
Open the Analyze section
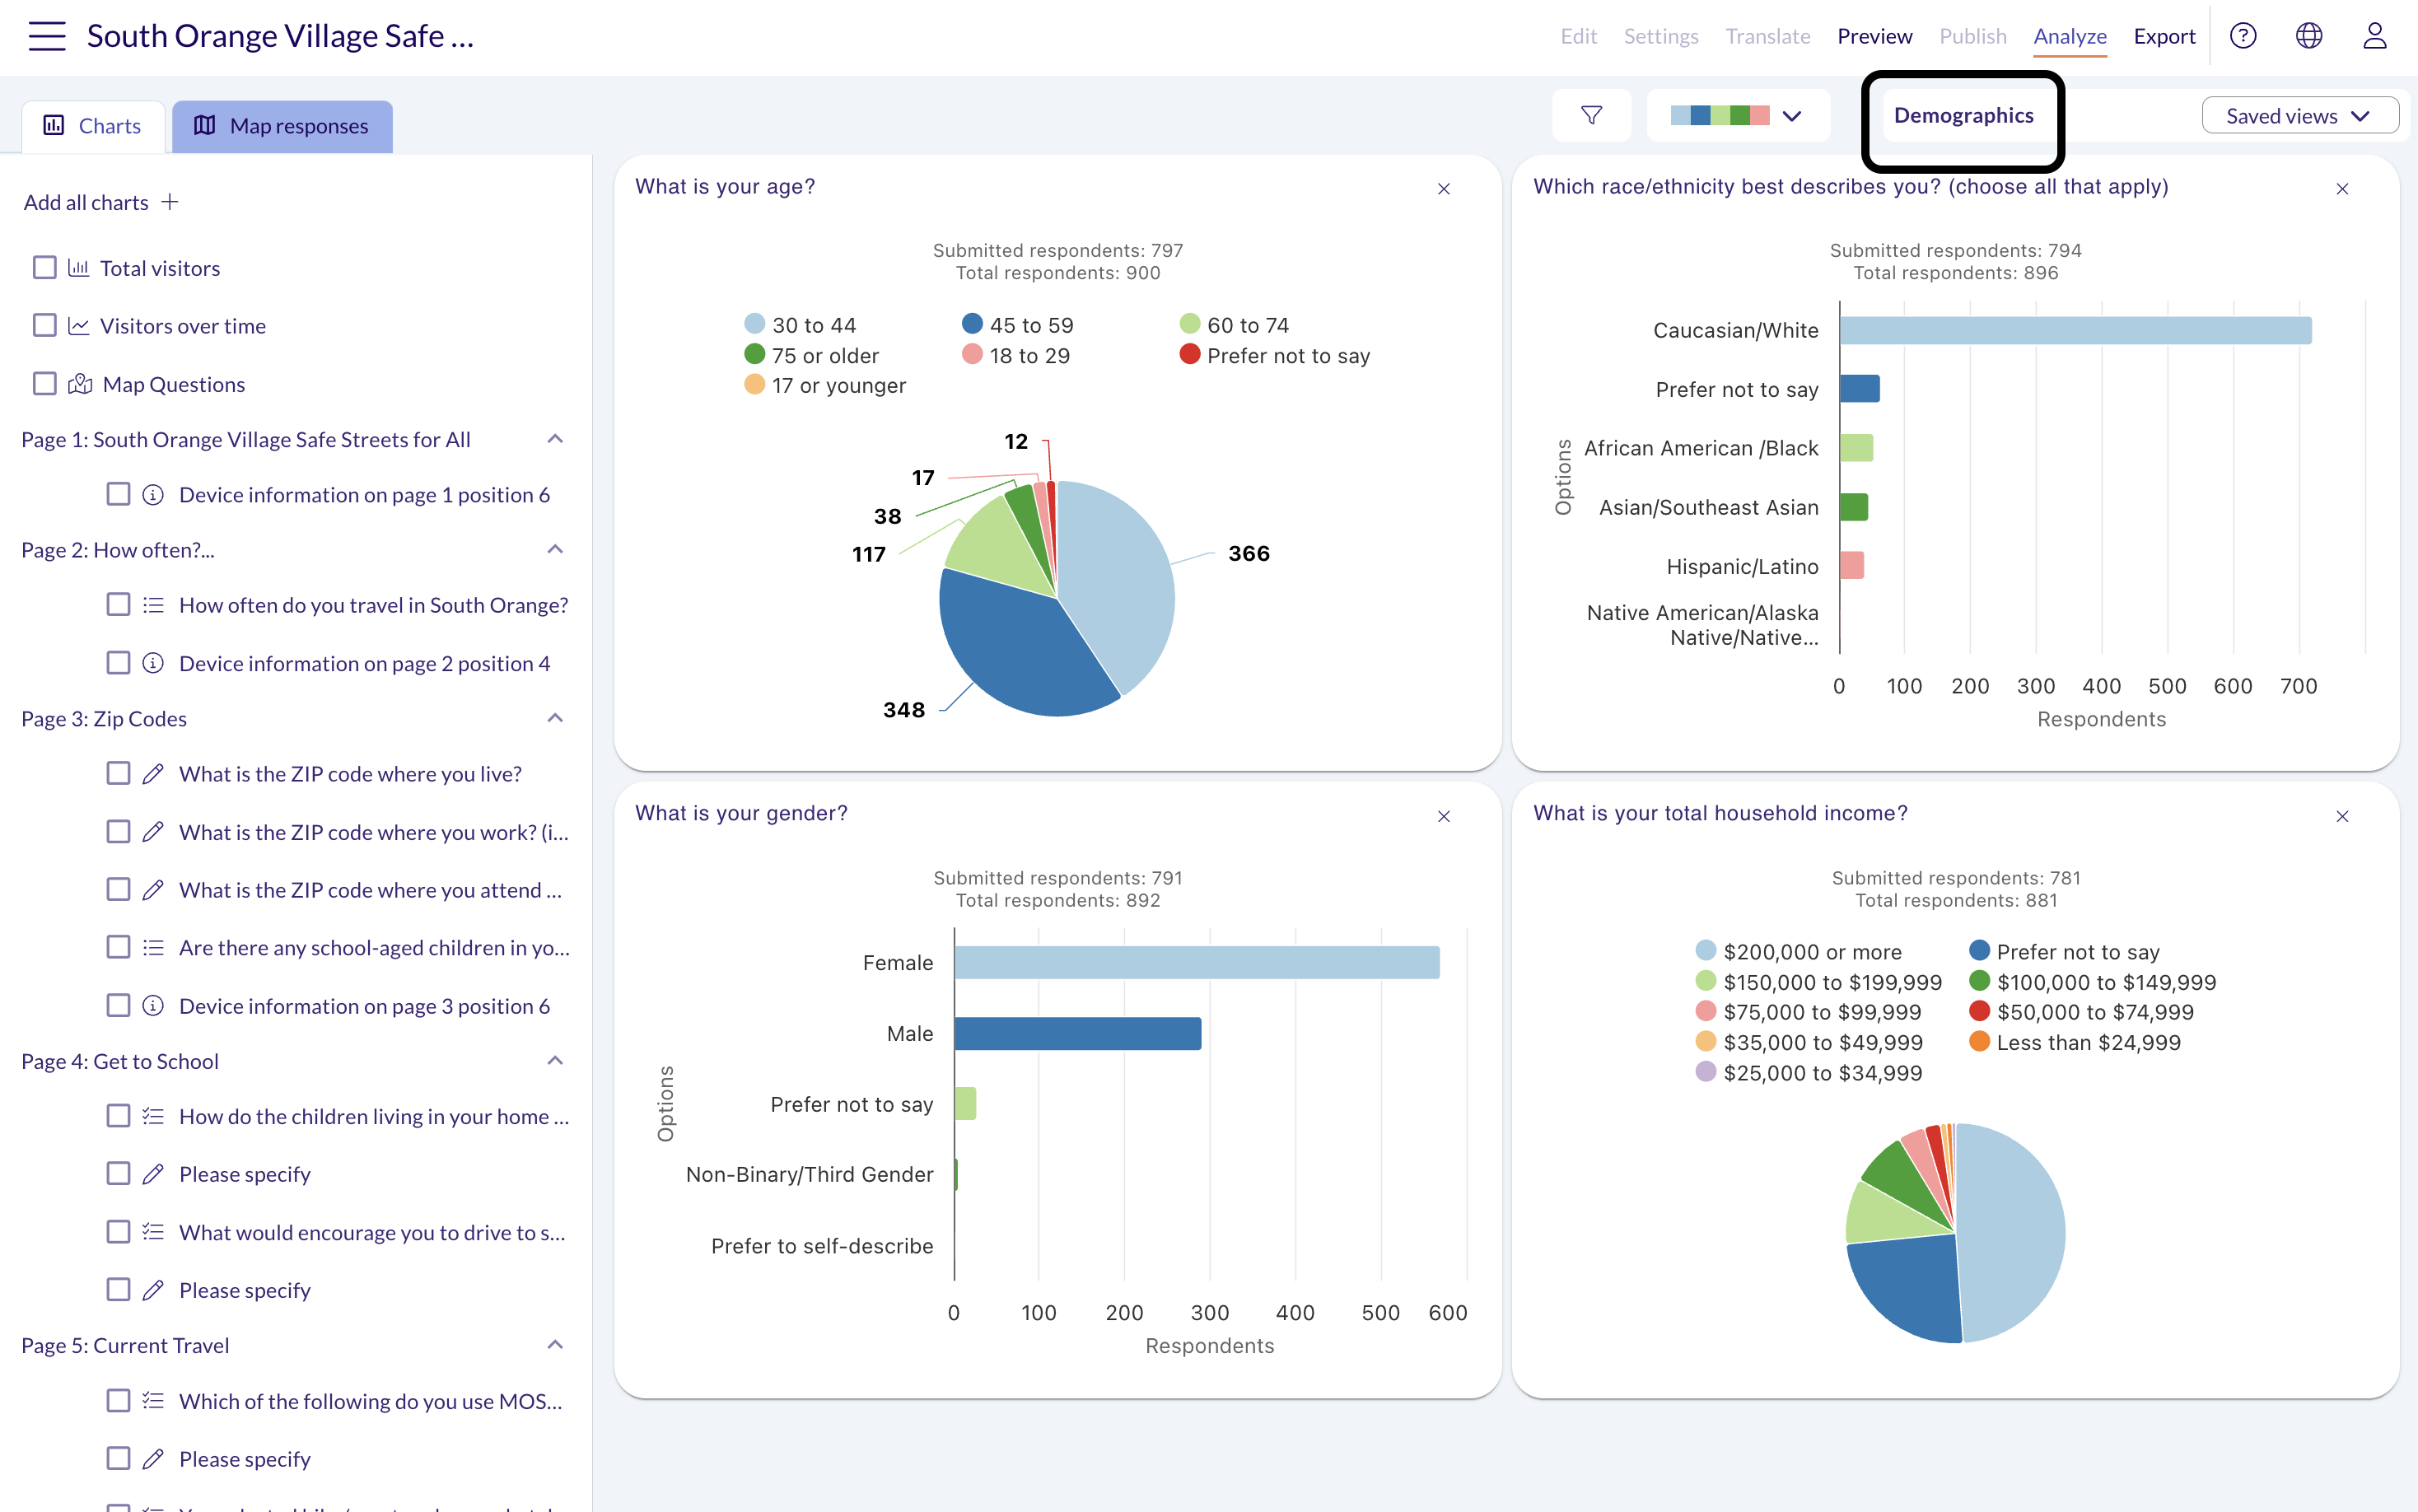(2070, 36)
